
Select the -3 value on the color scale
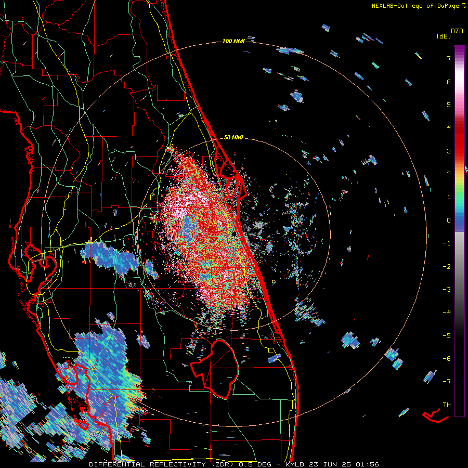447,290
